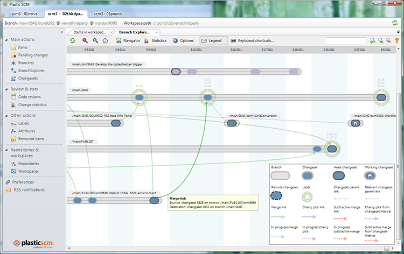Image resolution: width=404 pixels, height=254 pixels.
Task: Close the Items in workspace tab
Action: [x=112, y=32]
